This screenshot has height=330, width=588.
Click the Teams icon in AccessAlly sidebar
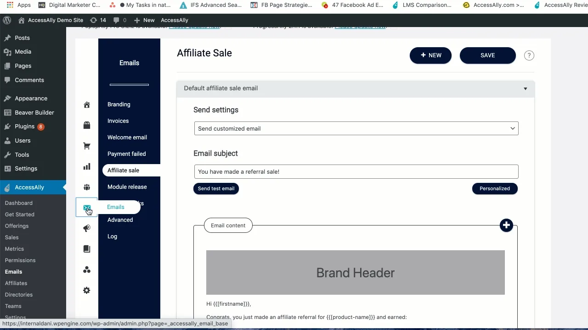coord(87,269)
